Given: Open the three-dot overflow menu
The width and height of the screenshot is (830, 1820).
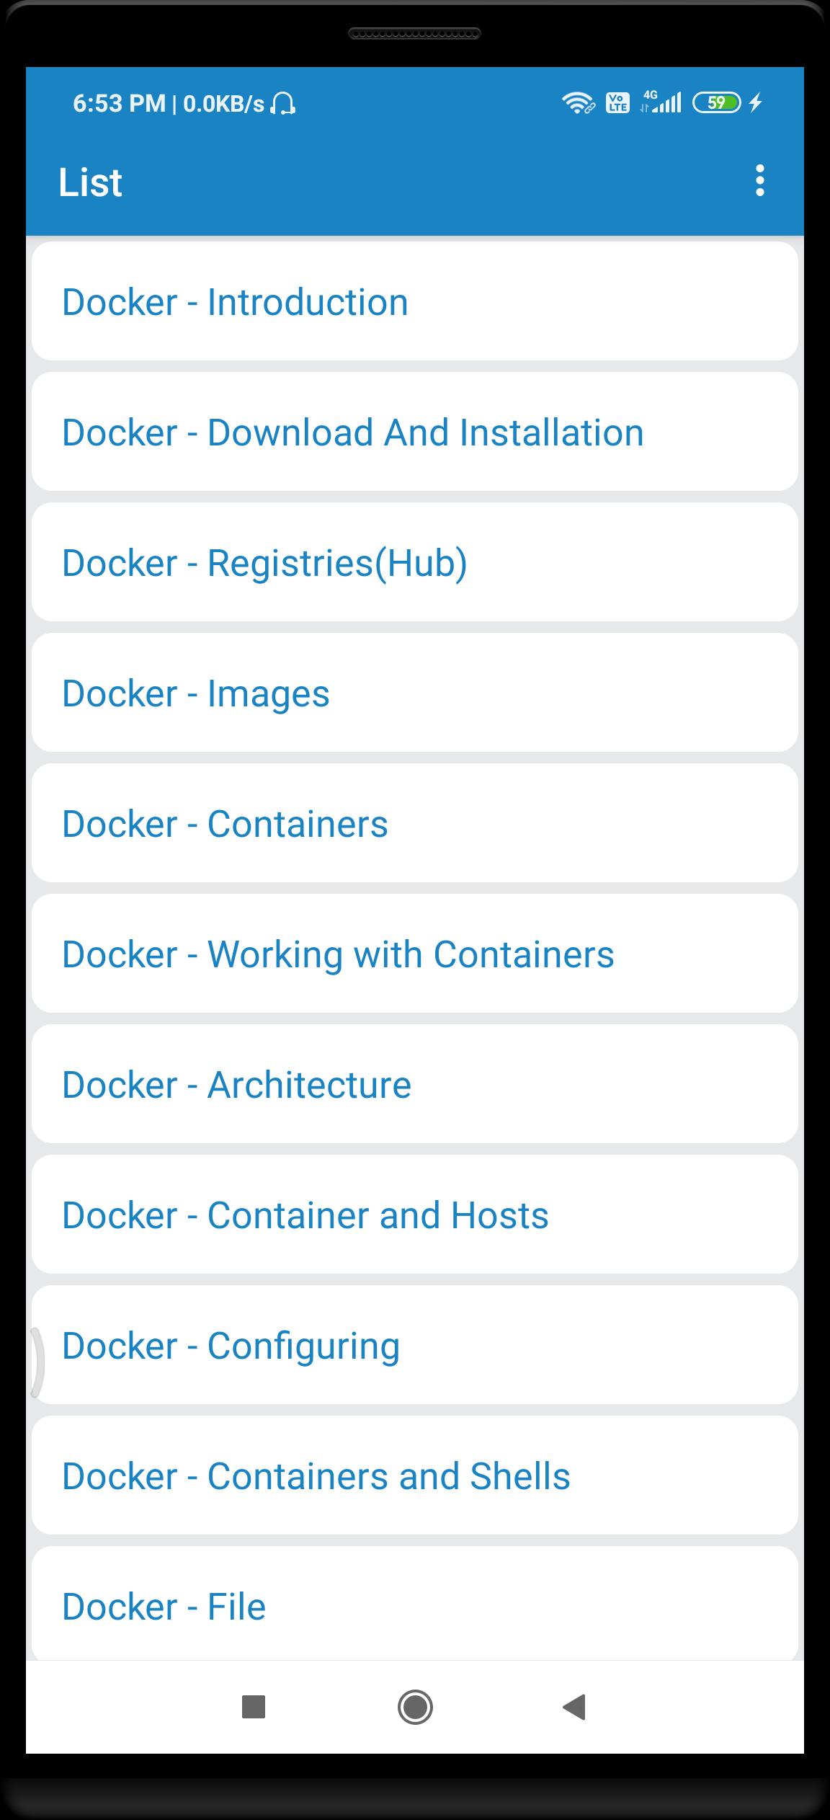Looking at the screenshot, I should tap(759, 180).
